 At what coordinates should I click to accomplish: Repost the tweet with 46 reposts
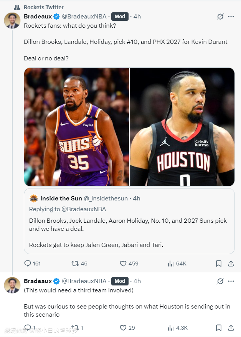(75, 264)
